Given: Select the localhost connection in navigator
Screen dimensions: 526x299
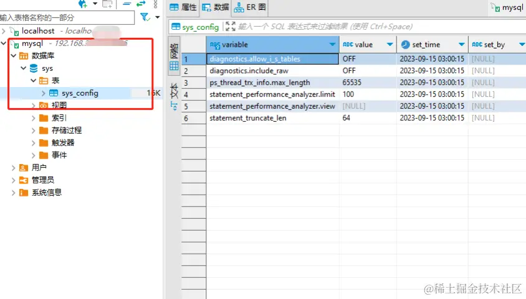Looking at the screenshot, I should (38, 30).
